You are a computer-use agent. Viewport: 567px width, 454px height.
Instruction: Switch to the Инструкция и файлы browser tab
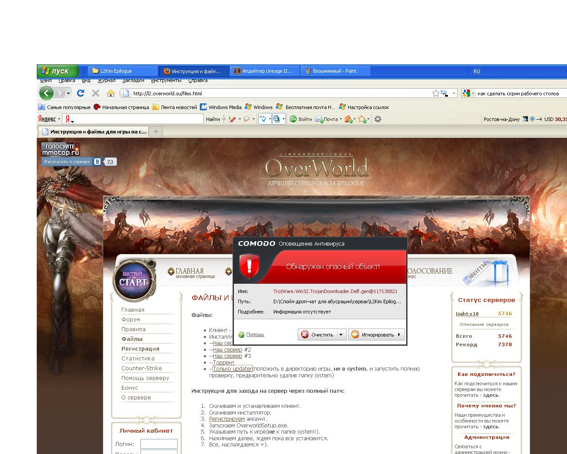click(93, 131)
